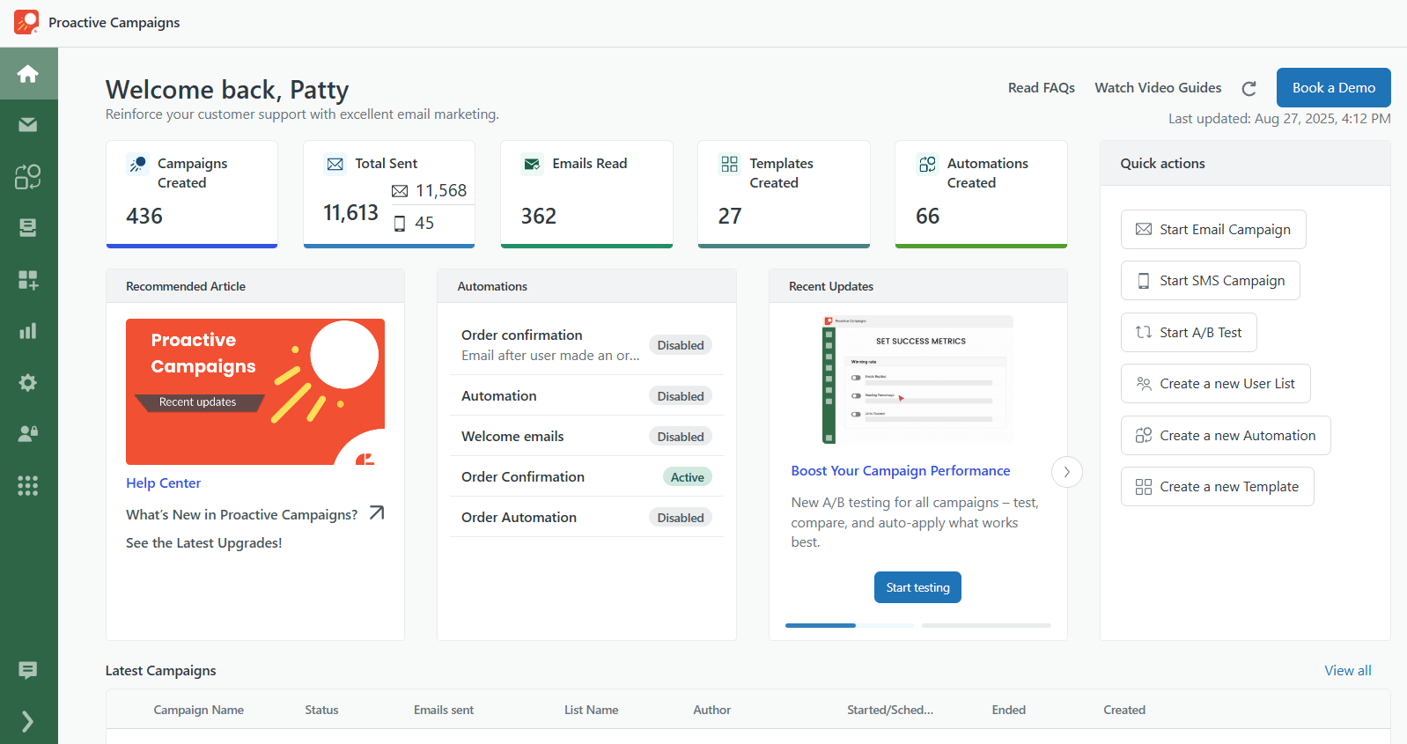Screen dimensions: 1407x744
Task: Click Book a Demo button
Action: pyautogui.click(x=1334, y=87)
